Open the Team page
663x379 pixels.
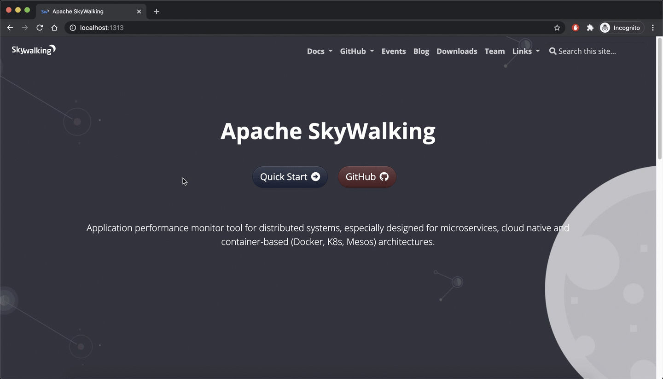(x=494, y=51)
